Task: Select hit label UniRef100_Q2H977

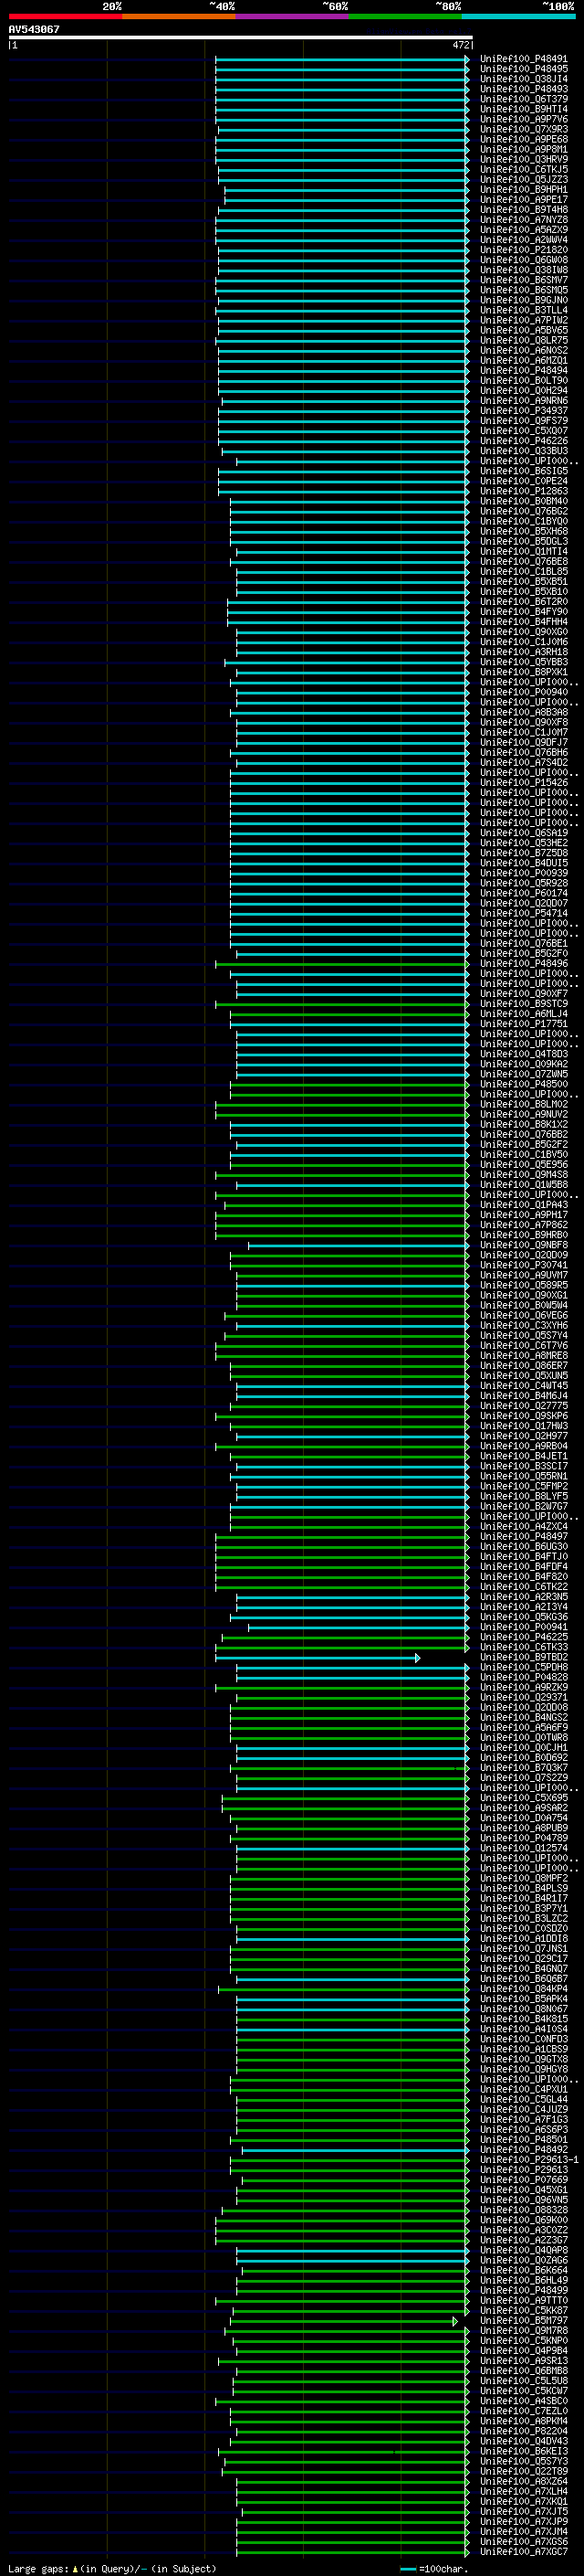Action: pos(524,1435)
